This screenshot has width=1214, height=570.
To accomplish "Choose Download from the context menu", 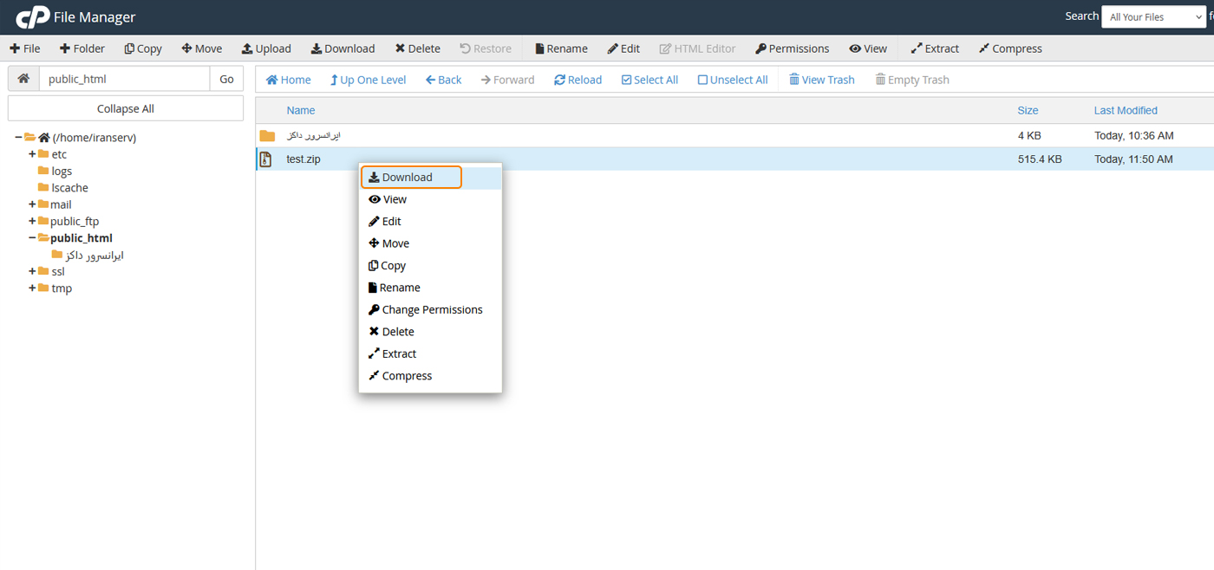I will tap(408, 178).
